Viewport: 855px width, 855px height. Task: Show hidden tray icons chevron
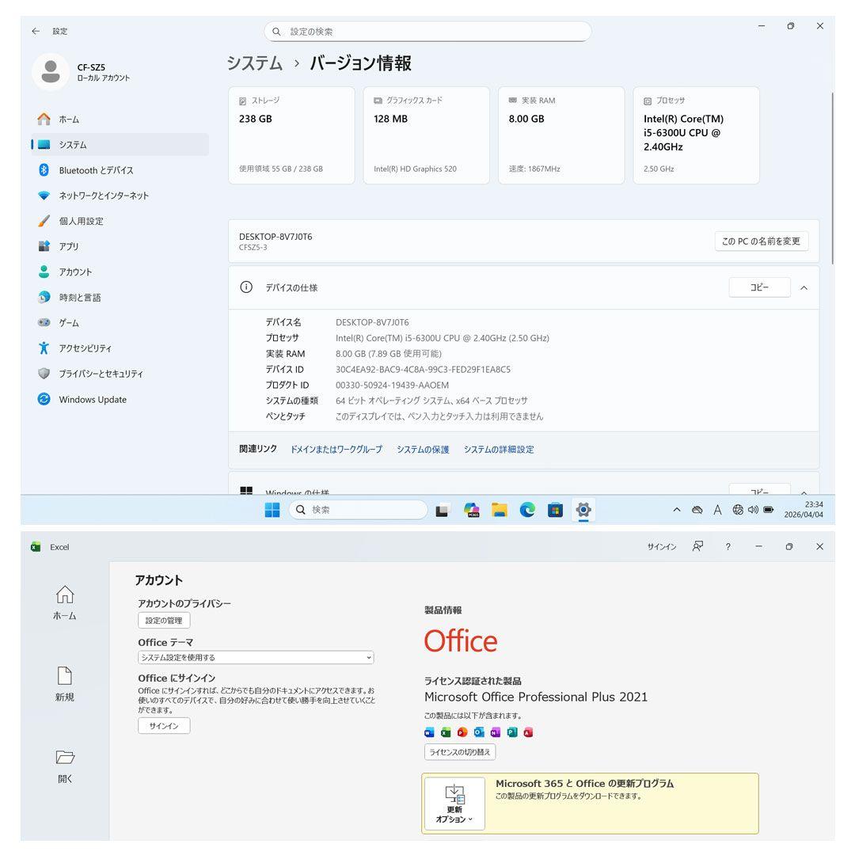677,510
